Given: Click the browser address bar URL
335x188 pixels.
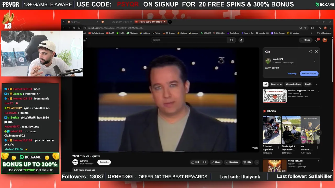Looking at the screenshot, I should (116, 28).
